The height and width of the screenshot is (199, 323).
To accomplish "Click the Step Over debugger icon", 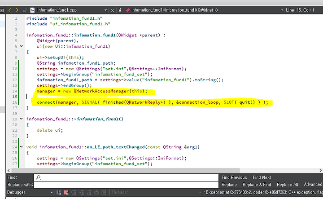I will click(74, 192).
